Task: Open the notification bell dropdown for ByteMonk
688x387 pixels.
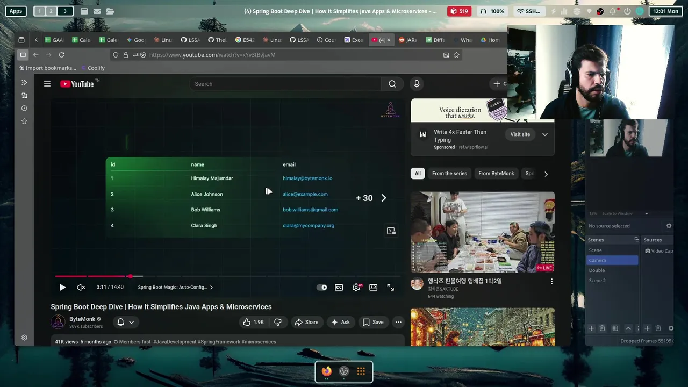Action: [x=126, y=322]
